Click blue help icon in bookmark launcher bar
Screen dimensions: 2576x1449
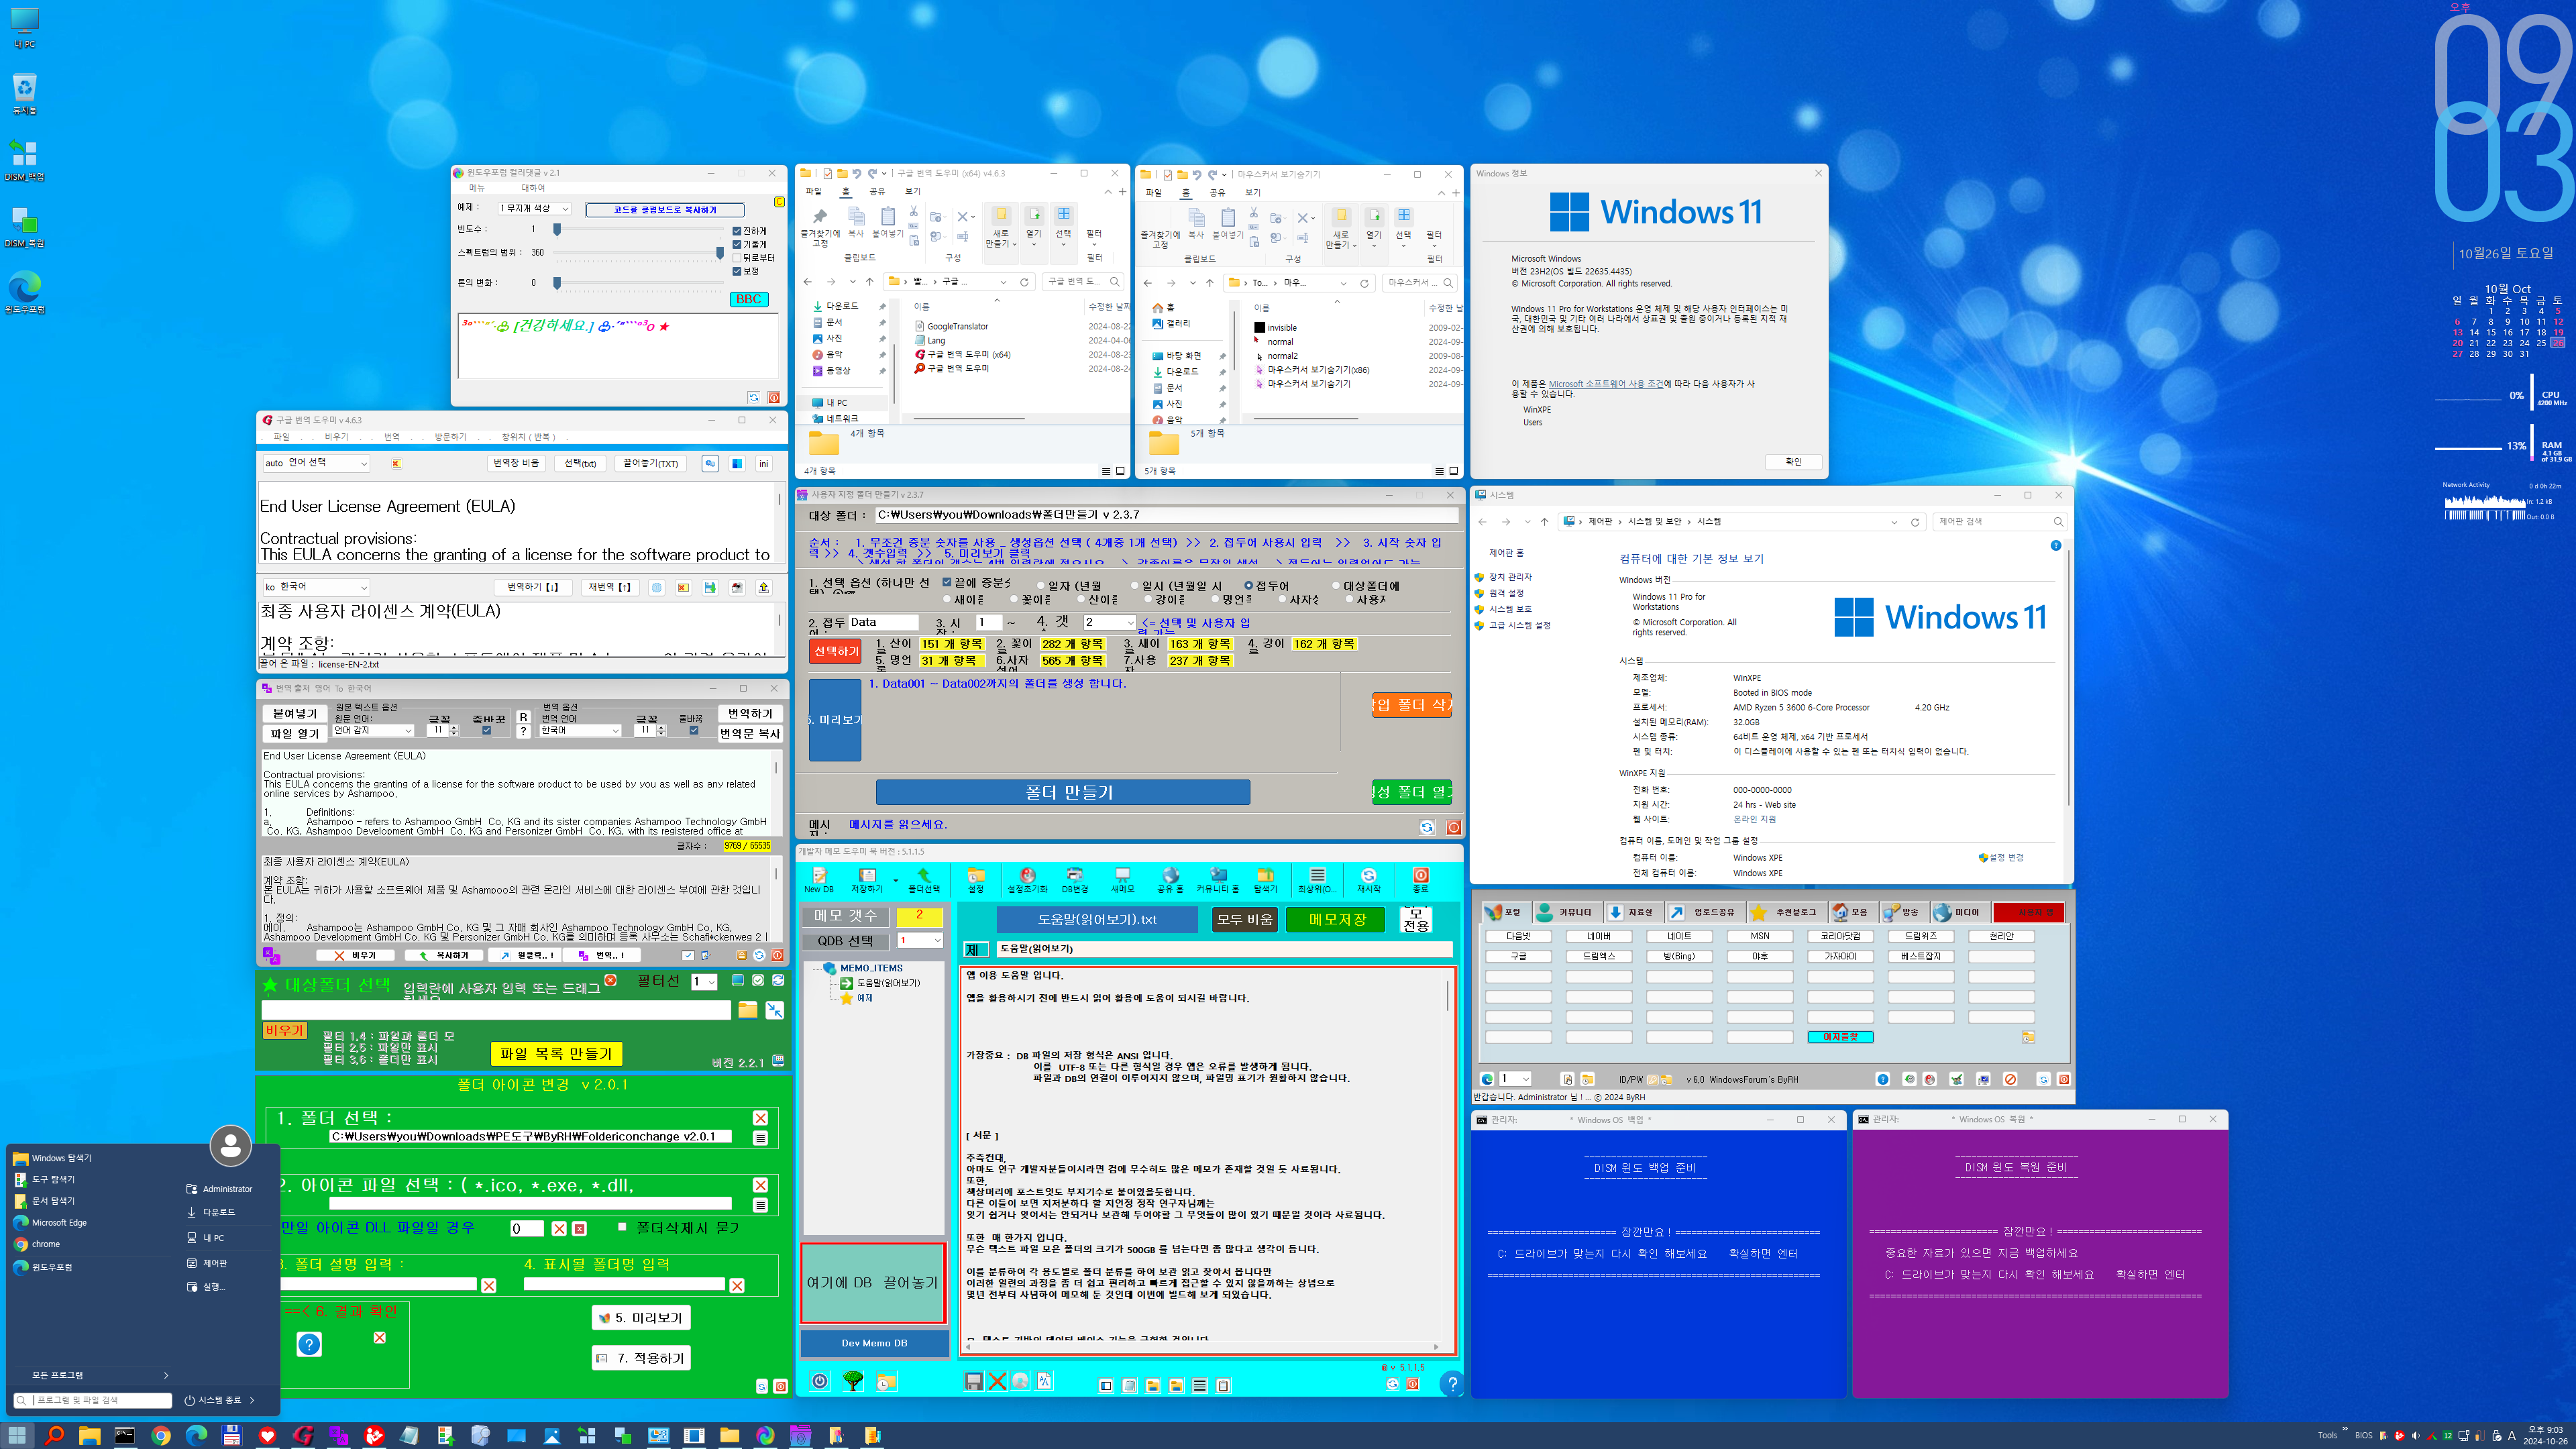coord(1883,1079)
